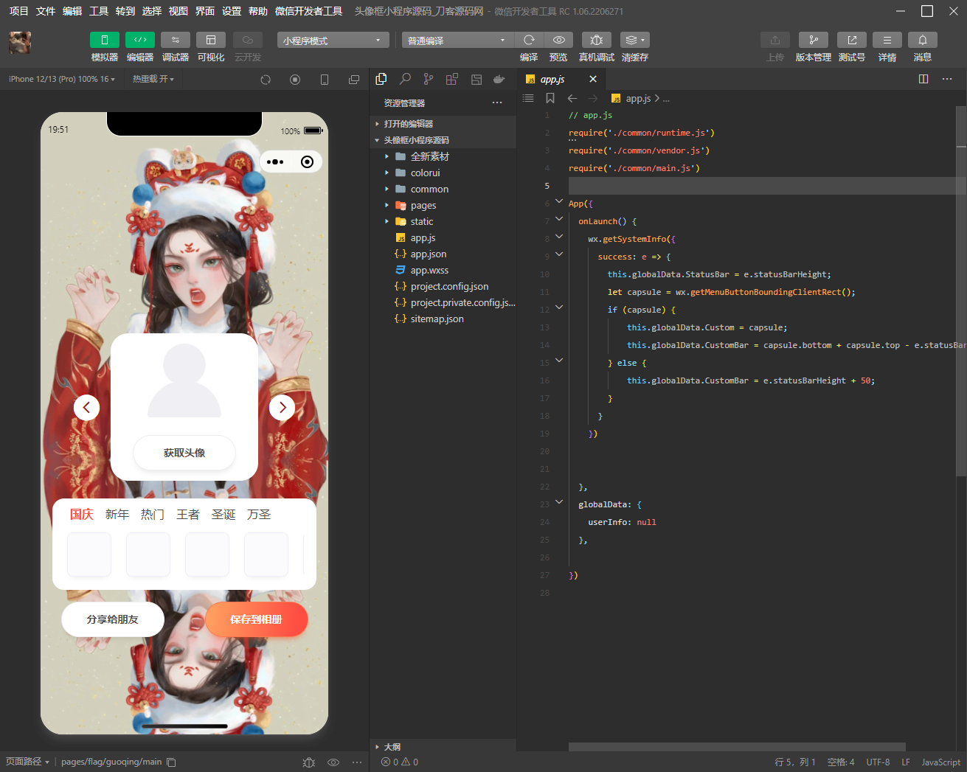Expand the pages folder
Image resolution: width=967 pixels, height=772 pixels.
[423, 206]
